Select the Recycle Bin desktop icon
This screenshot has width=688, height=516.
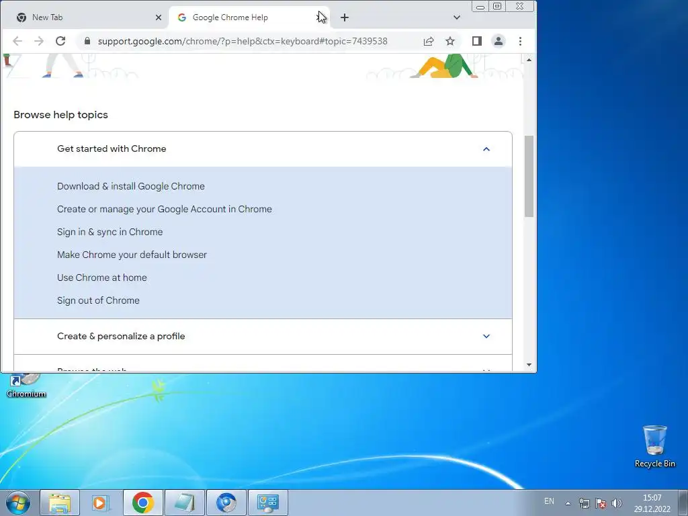[x=654, y=446]
